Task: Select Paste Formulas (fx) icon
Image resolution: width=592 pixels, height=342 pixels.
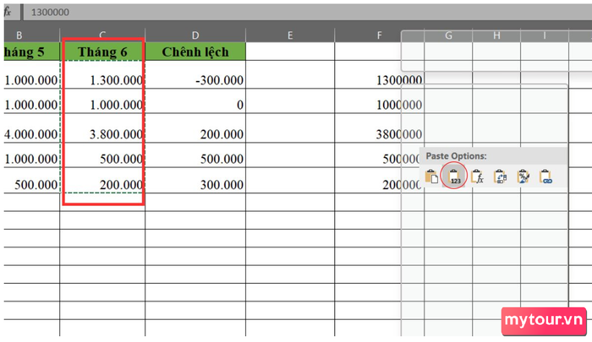Action: click(477, 176)
